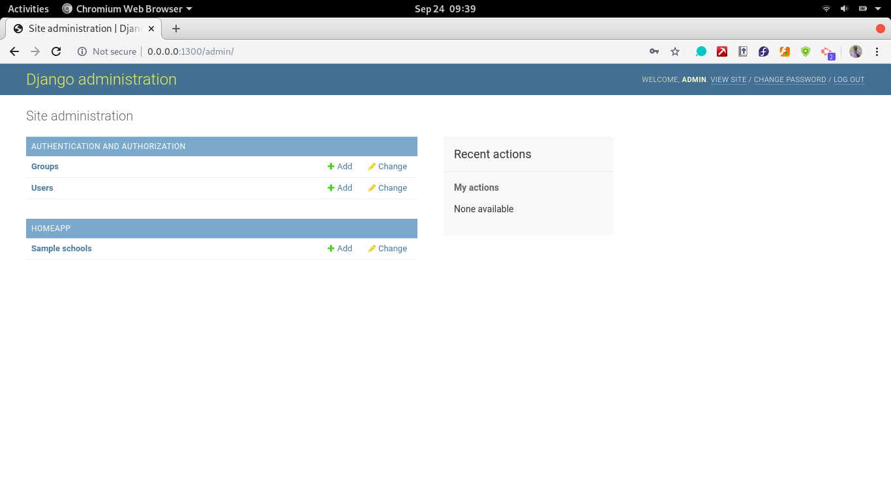The height and width of the screenshot is (500, 891).
Task: Click the None available text
Action: click(483, 209)
